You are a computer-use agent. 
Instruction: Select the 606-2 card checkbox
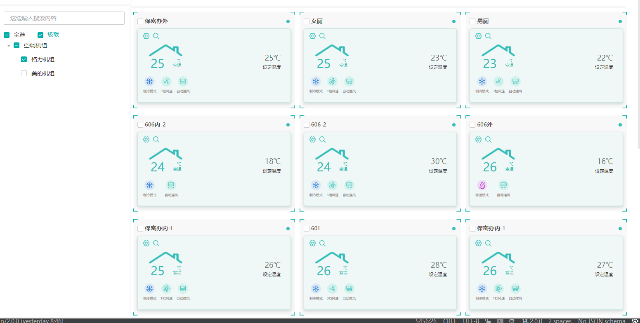coord(307,125)
